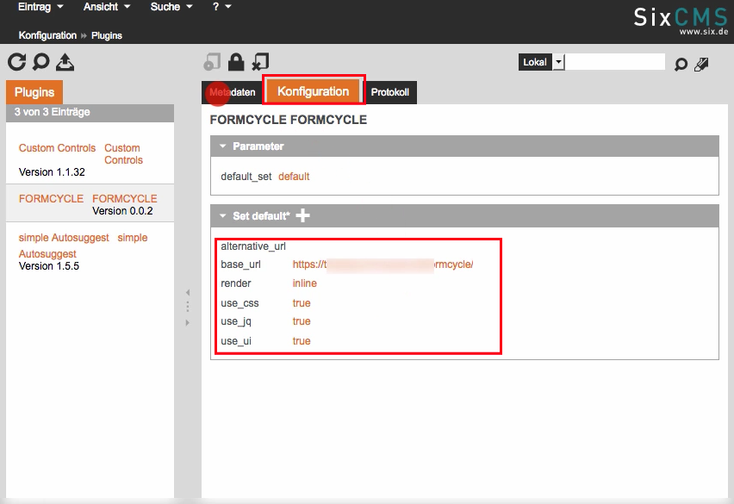Click the pencil icon beside the search magnifier
Image resolution: width=734 pixels, height=504 pixels.
[x=701, y=64]
